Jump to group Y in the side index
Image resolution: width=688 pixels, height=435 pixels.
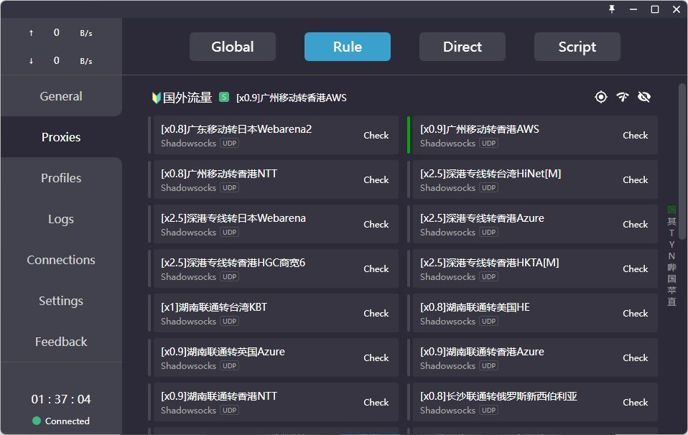671,244
